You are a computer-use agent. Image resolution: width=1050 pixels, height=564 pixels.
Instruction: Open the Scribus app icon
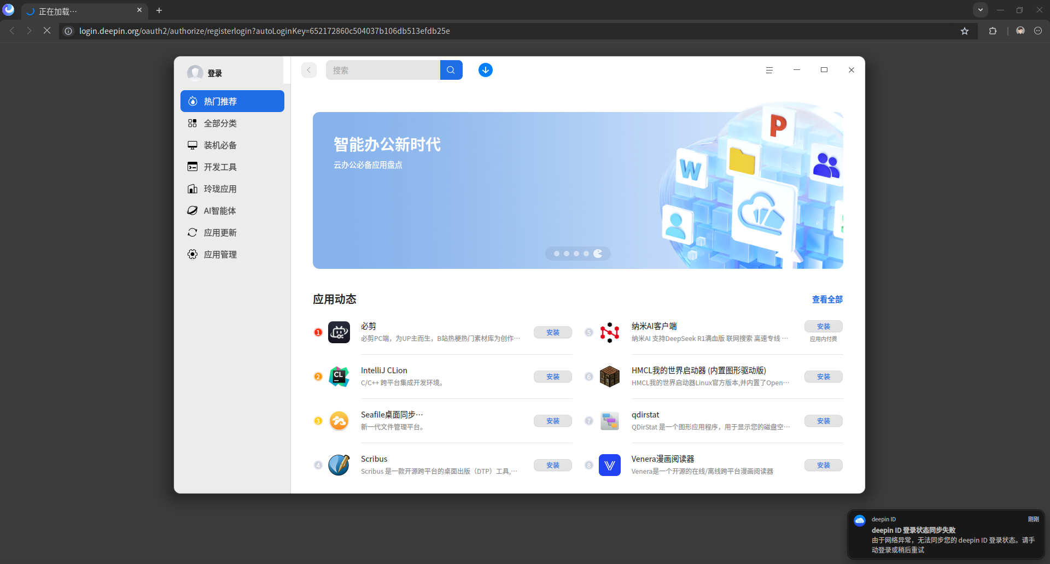click(x=339, y=465)
